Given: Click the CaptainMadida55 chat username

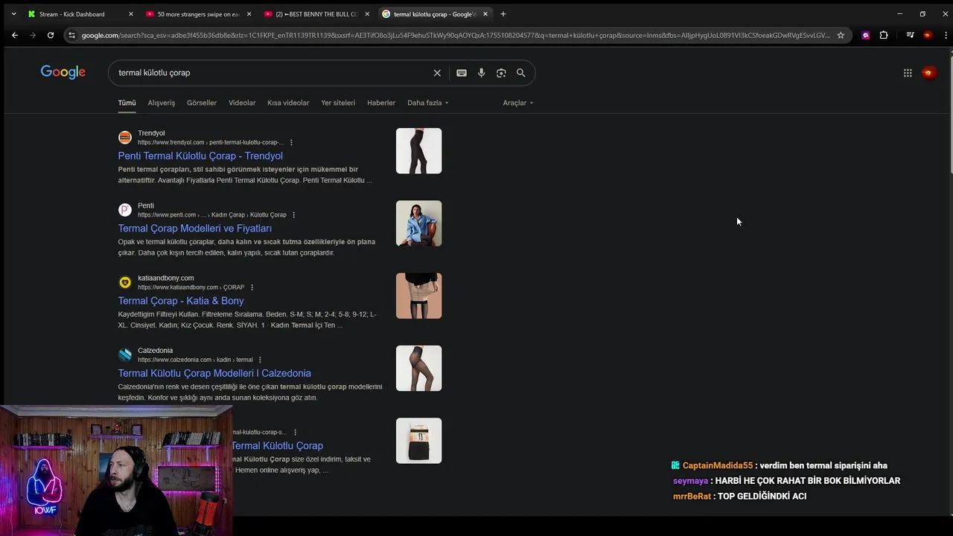Looking at the screenshot, I should tap(718, 465).
